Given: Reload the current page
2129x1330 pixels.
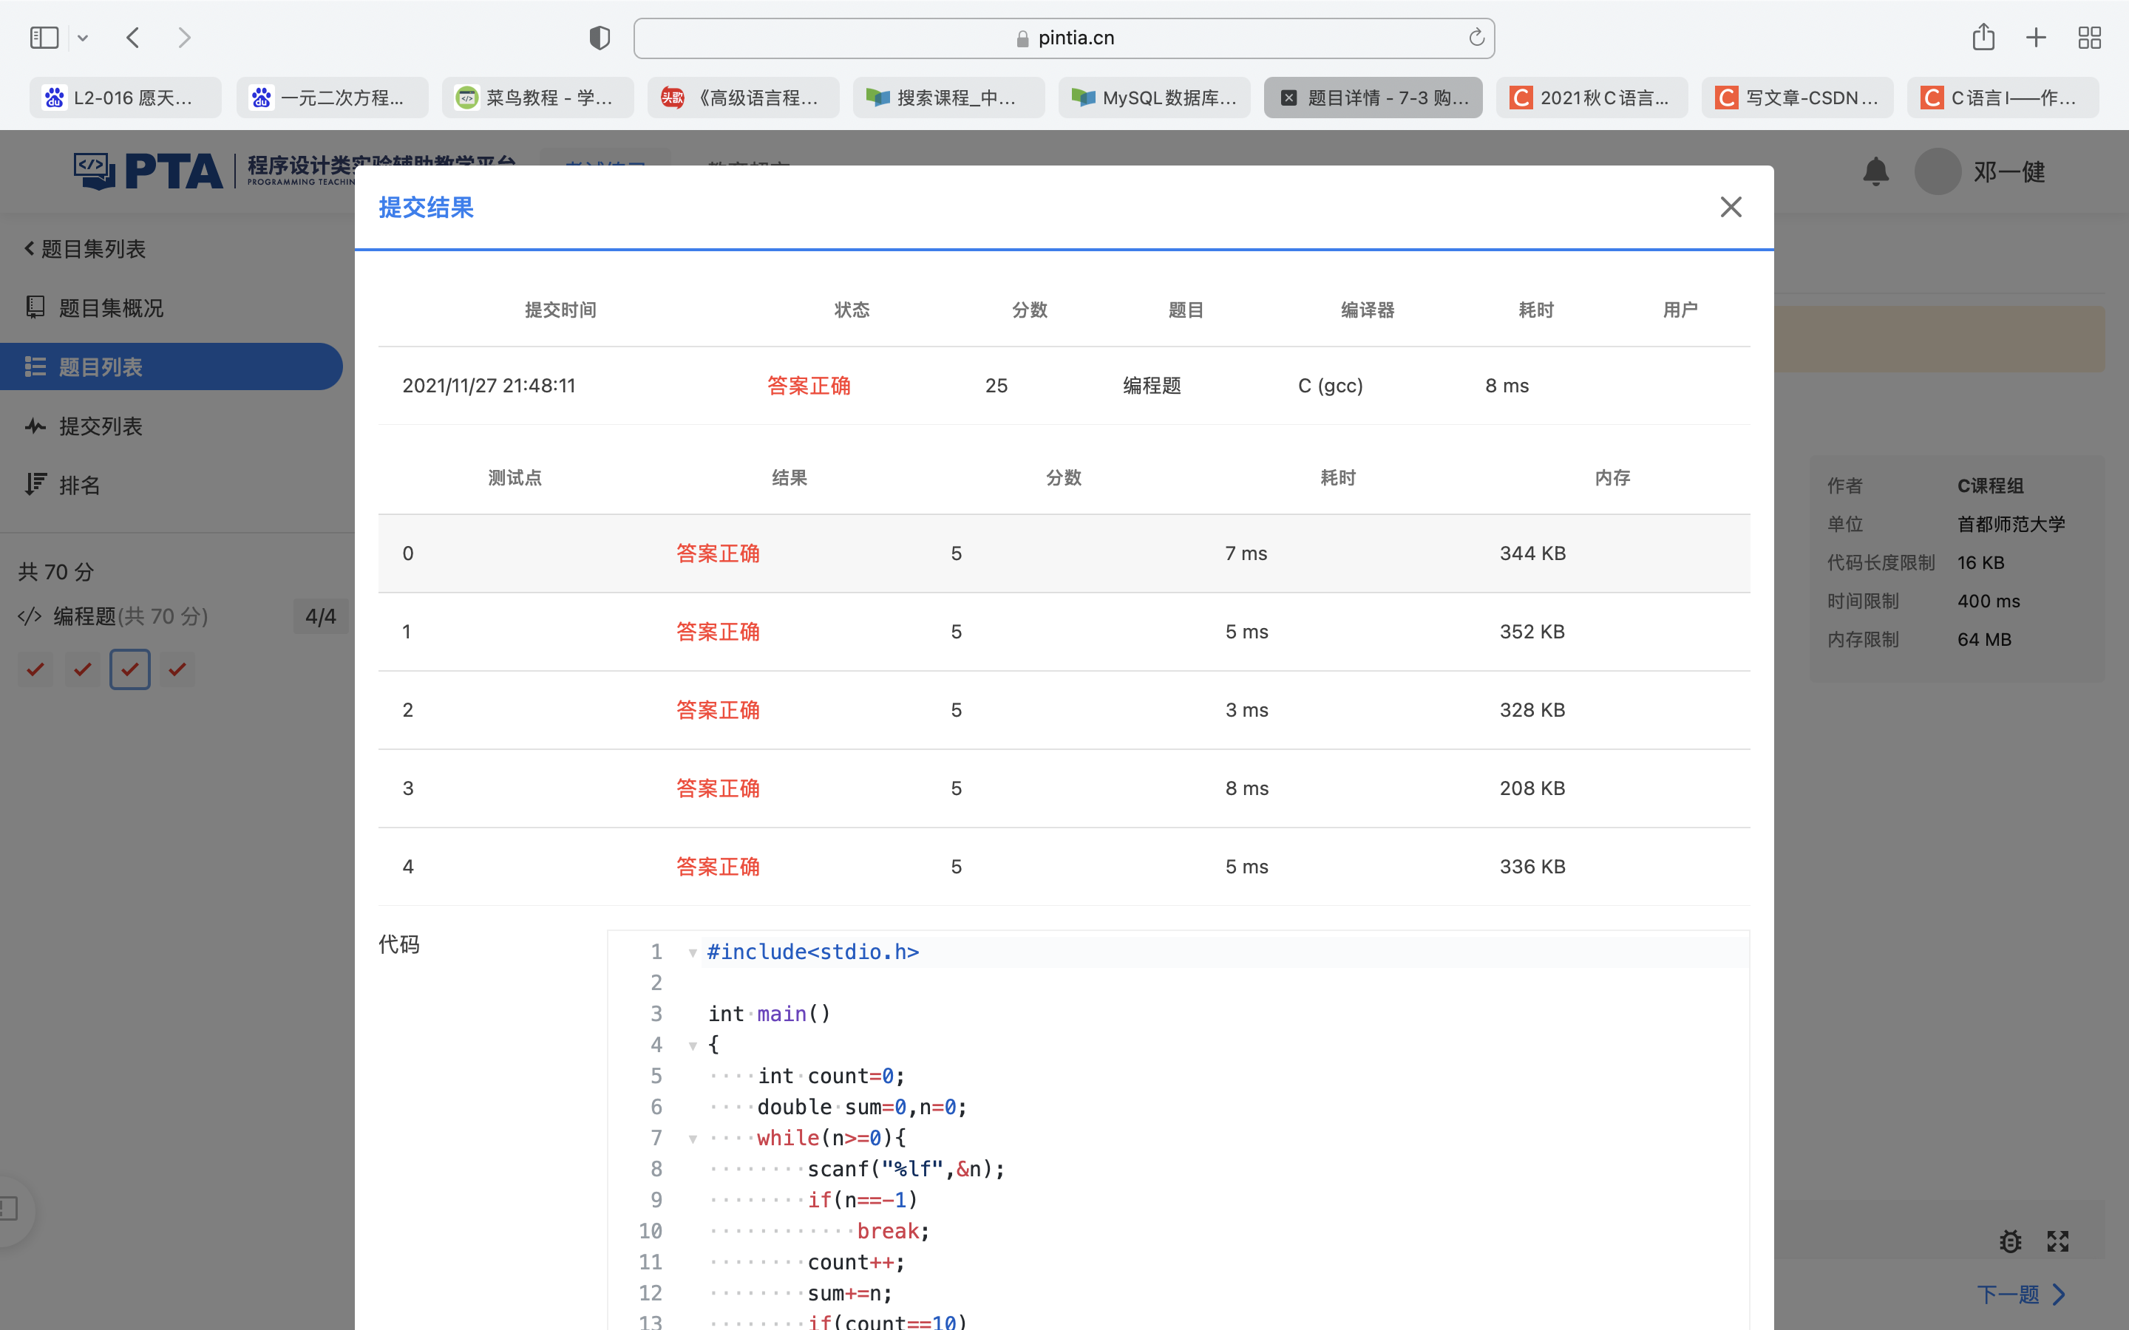Looking at the screenshot, I should point(1476,38).
